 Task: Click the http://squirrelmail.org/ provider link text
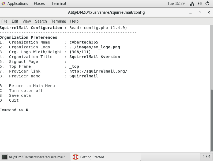pos(98,71)
